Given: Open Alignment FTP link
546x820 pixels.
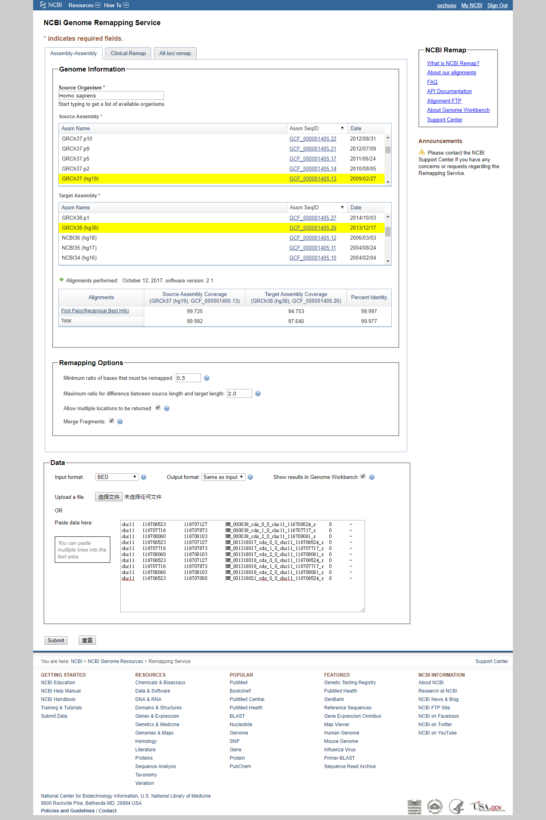Looking at the screenshot, I should (x=444, y=101).
